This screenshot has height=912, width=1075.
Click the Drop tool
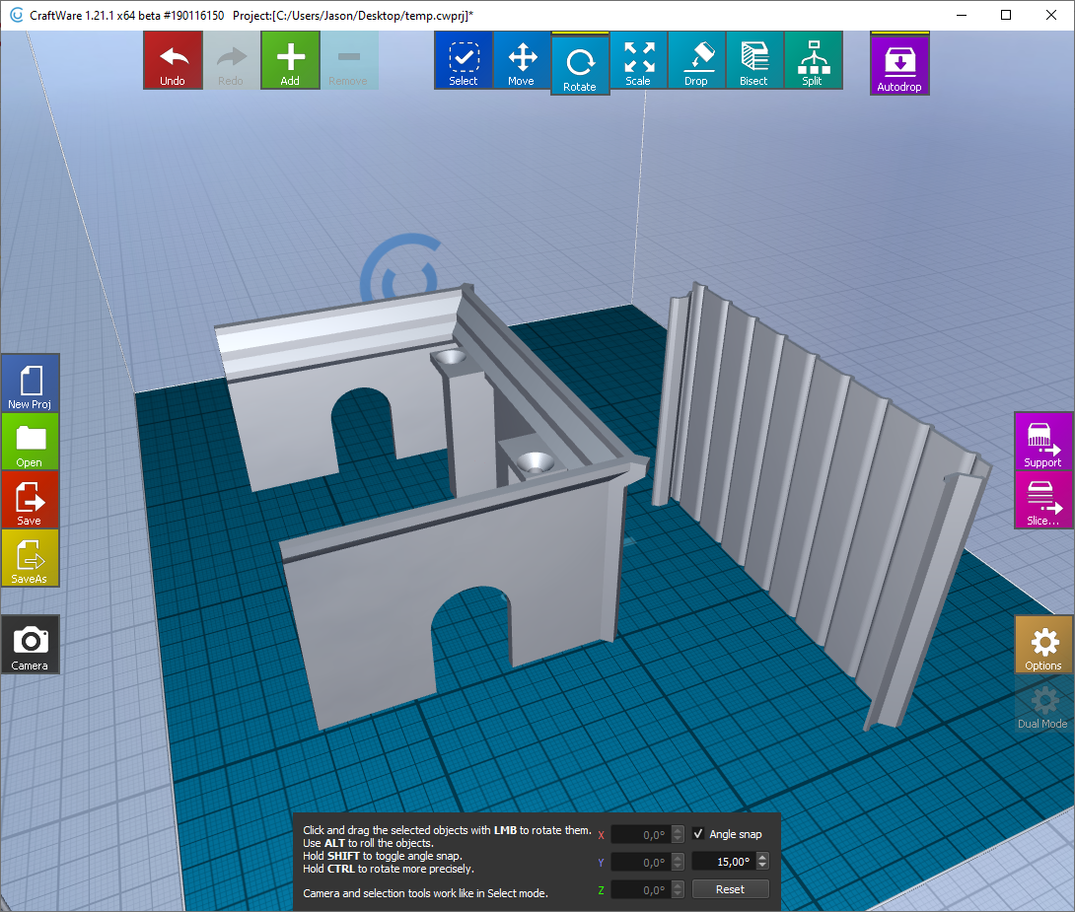[696, 60]
